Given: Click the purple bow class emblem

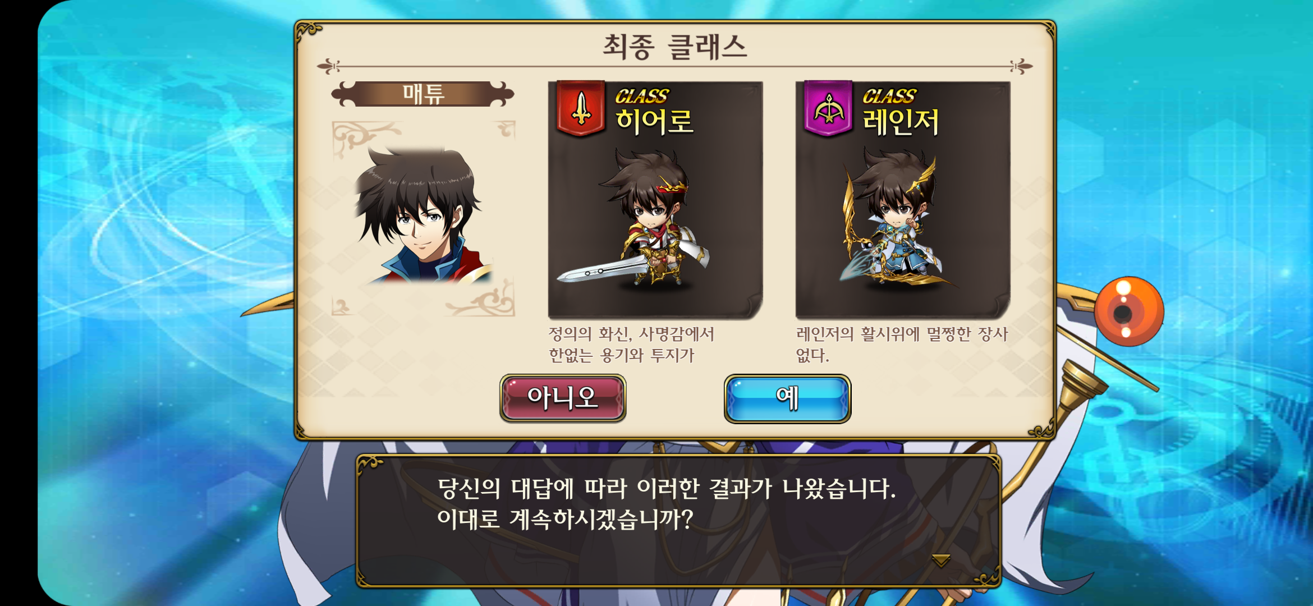Looking at the screenshot, I should click(x=828, y=108).
